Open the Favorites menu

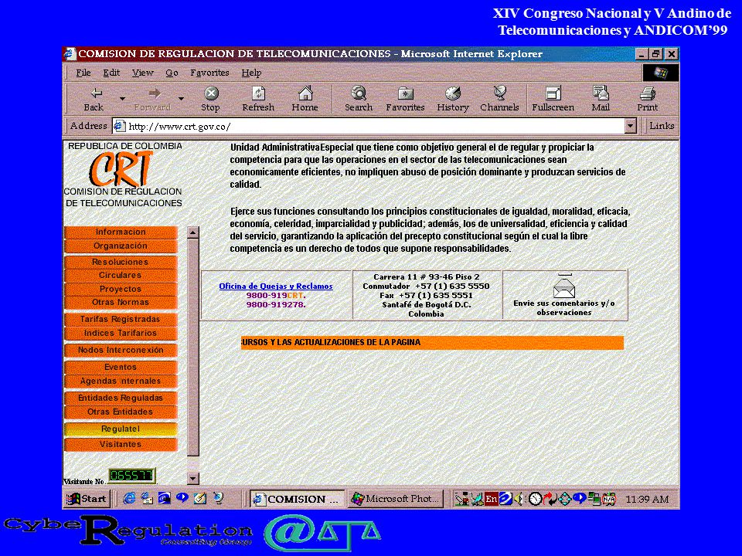[x=209, y=73]
